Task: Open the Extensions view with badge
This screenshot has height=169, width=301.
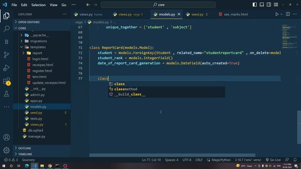Action: [x=6, y=81]
